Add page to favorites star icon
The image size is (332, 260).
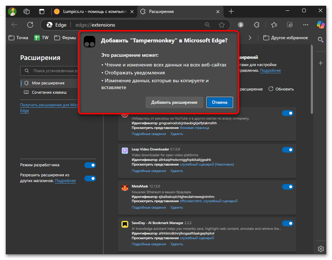click(222, 25)
